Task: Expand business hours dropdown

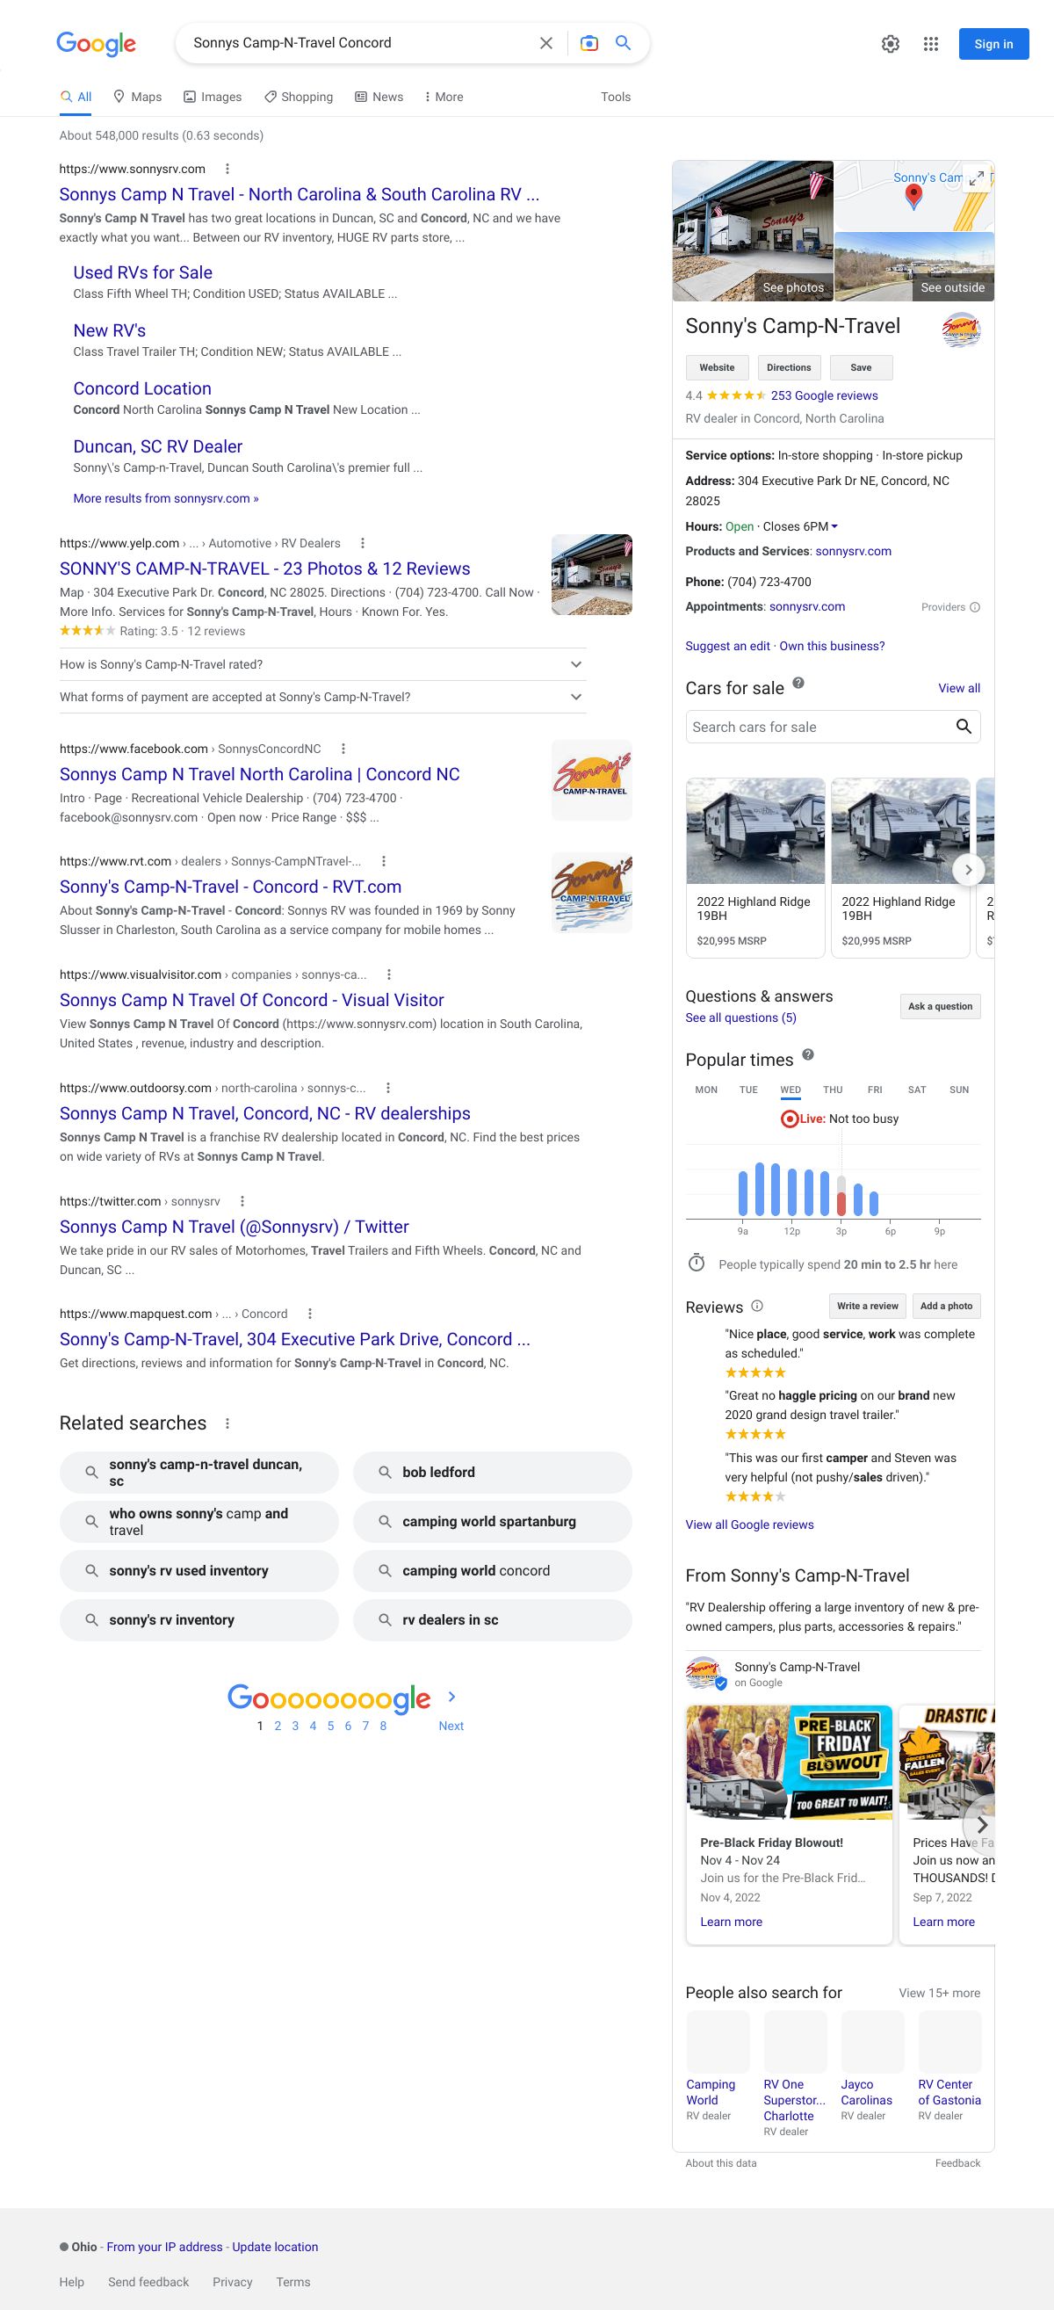Action: (x=834, y=526)
